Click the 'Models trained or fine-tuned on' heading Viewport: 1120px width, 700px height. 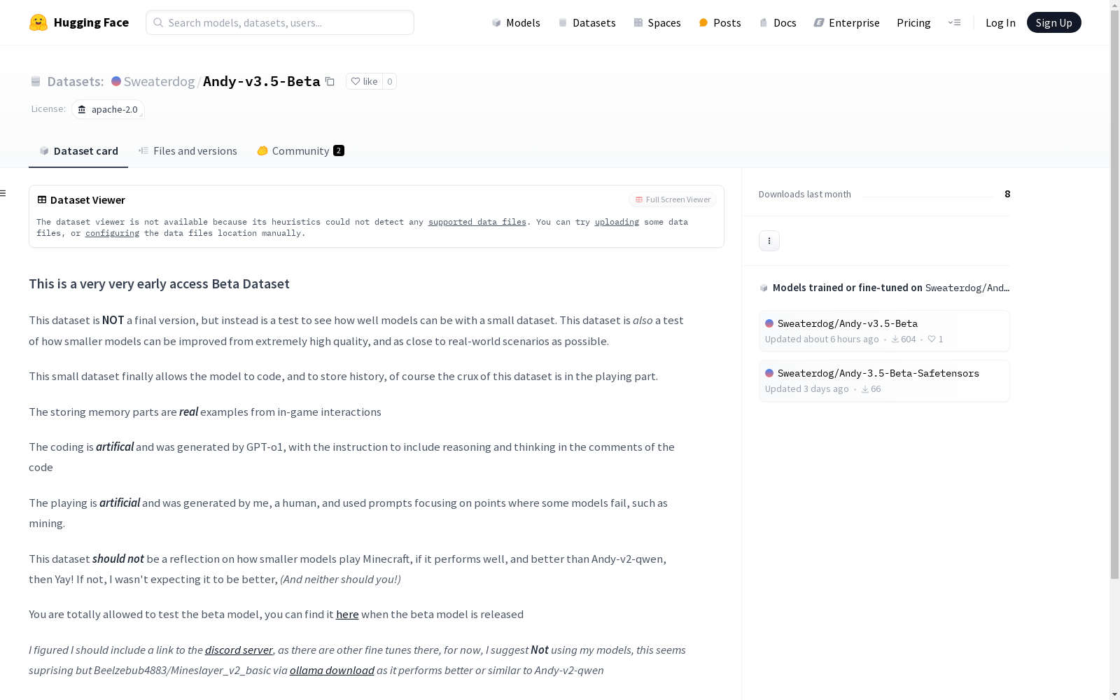click(848, 288)
